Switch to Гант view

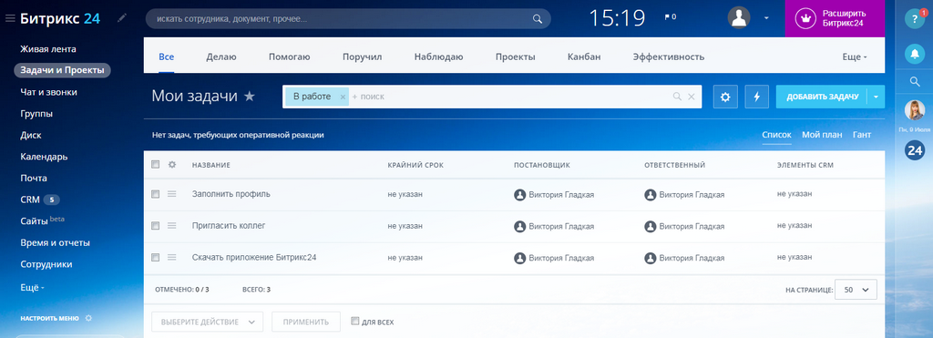pyautogui.click(x=862, y=135)
